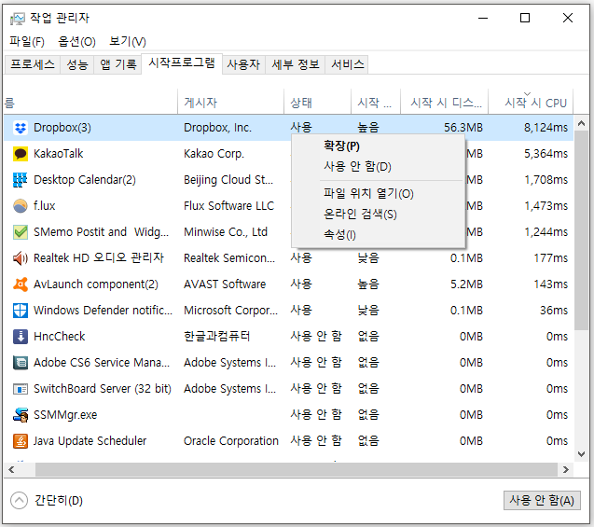The height and width of the screenshot is (527, 594).
Task: Switch to the 프로세스 tab
Action: coord(33,64)
